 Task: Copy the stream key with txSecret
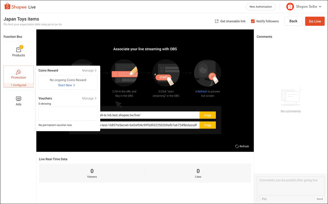click(x=207, y=125)
